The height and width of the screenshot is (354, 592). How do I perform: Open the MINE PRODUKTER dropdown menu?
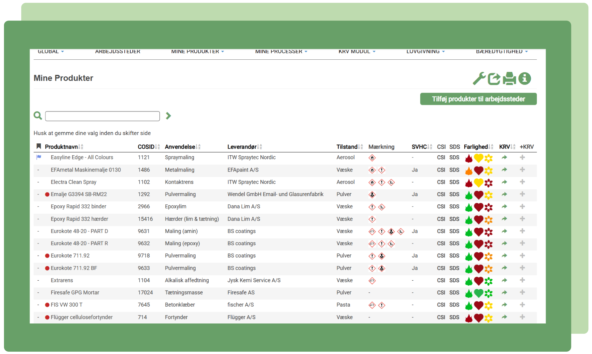(197, 52)
